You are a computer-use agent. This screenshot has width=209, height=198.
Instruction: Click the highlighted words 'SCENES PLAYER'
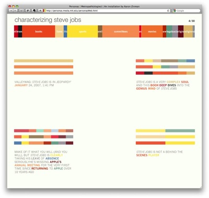tap(148, 155)
